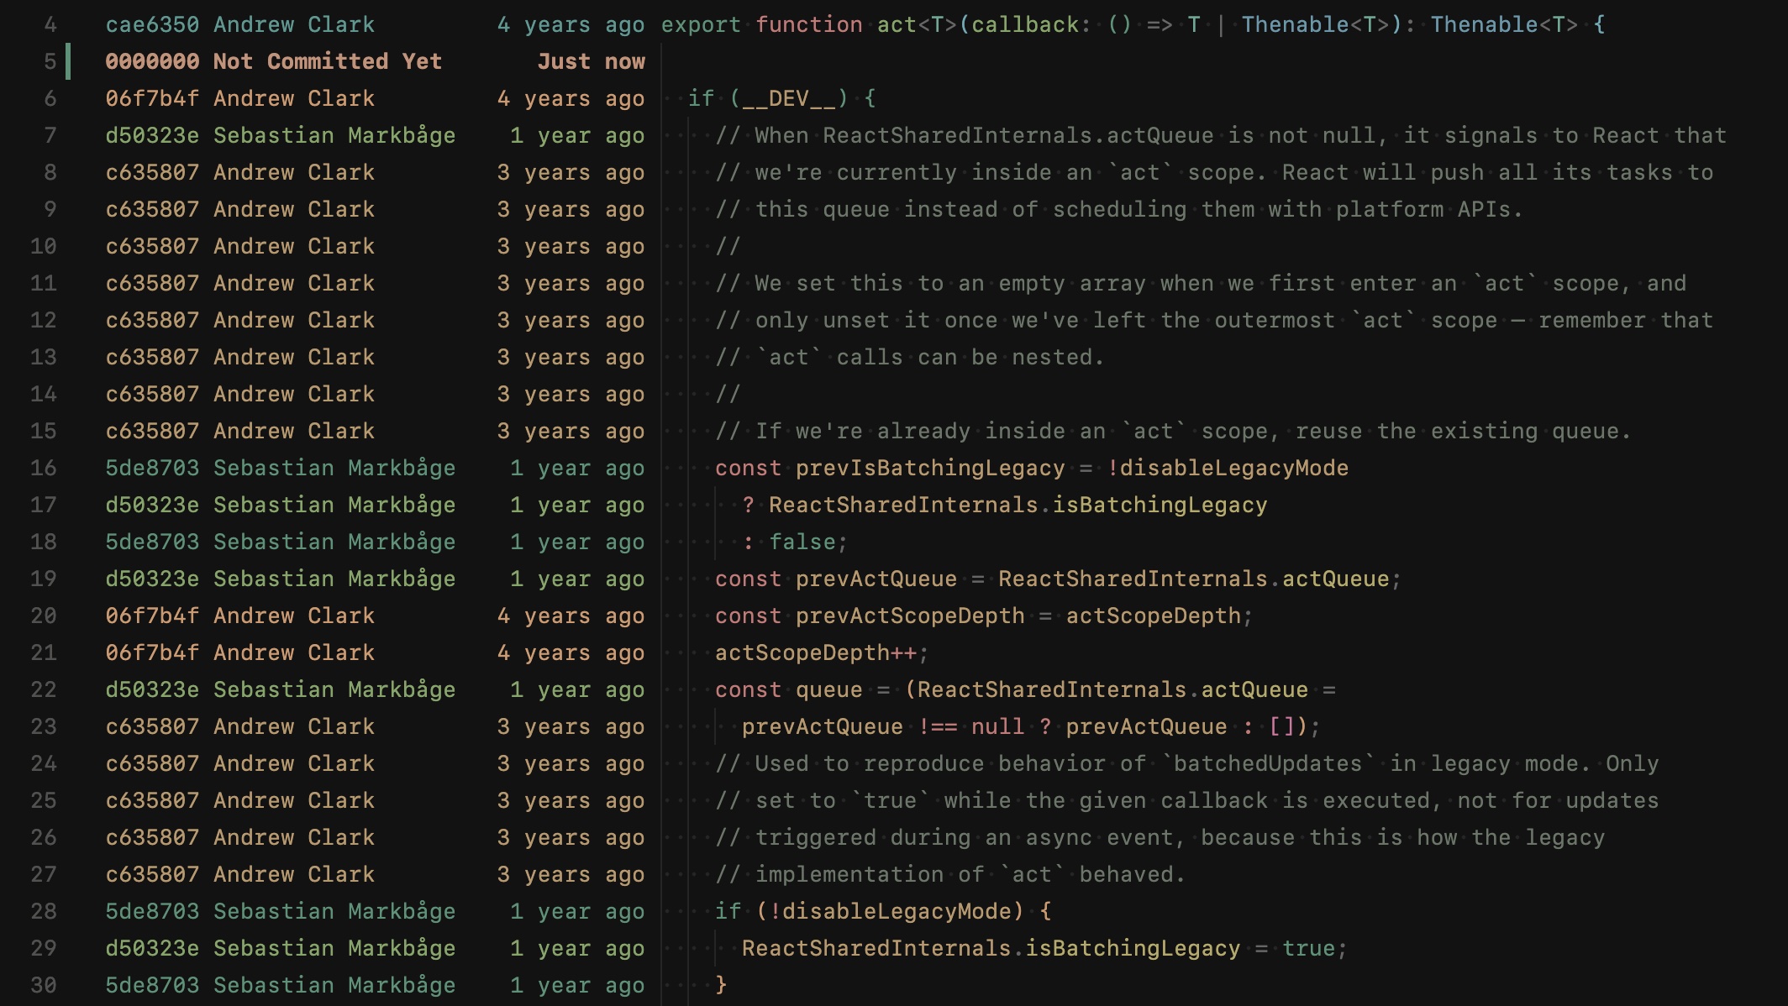Click line number 23 in the gutter
Image resolution: width=1788 pixels, height=1006 pixels.
tap(44, 726)
